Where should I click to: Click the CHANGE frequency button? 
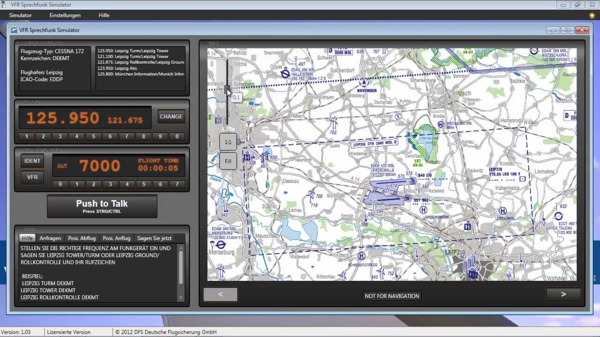pyautogui.click(x=171, y=117)
